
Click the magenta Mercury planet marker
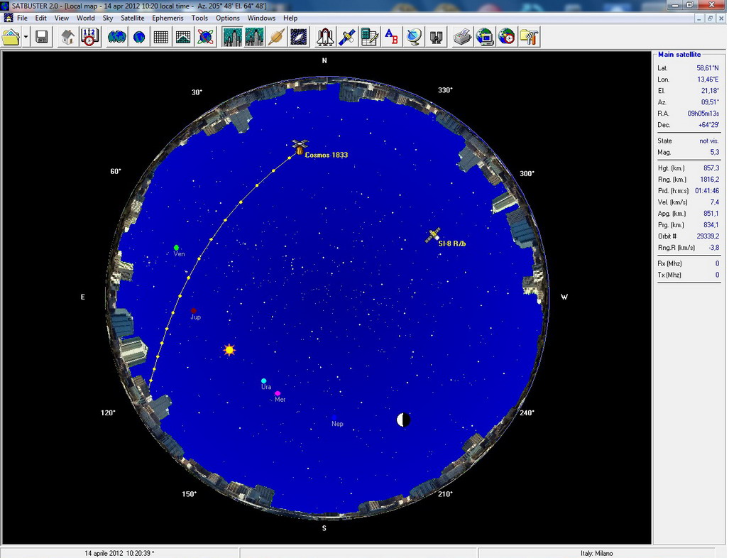(x=278, y=393)
